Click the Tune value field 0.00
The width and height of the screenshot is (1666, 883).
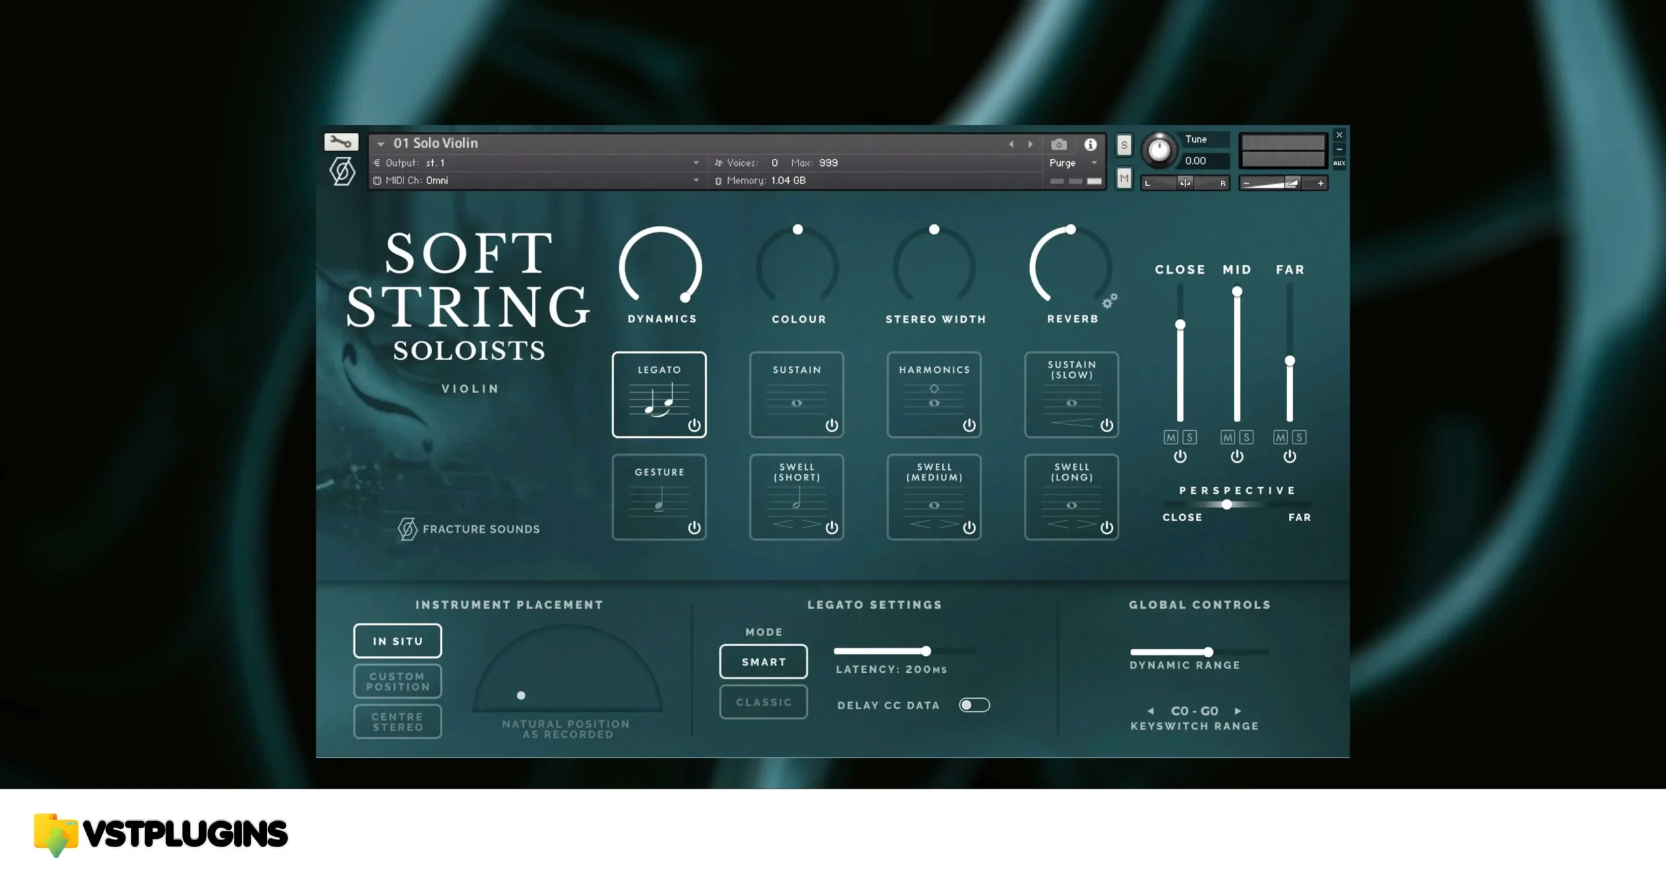[1205, 161]
